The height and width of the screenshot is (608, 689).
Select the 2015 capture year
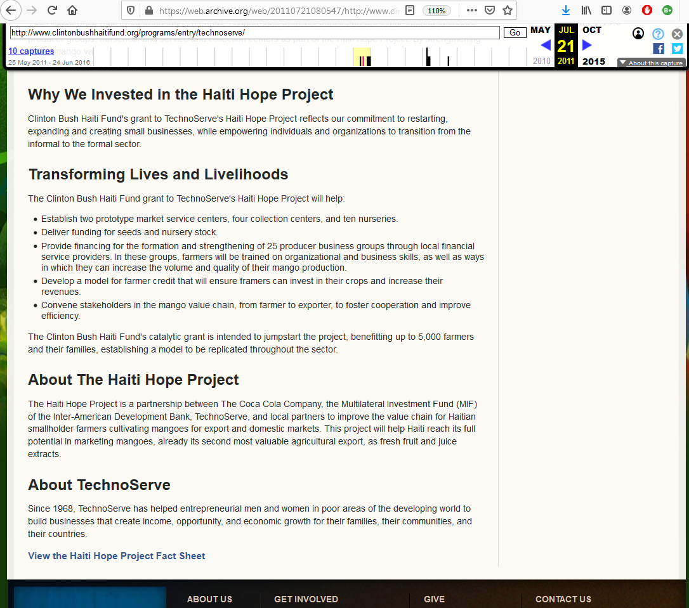coord(594,61)
